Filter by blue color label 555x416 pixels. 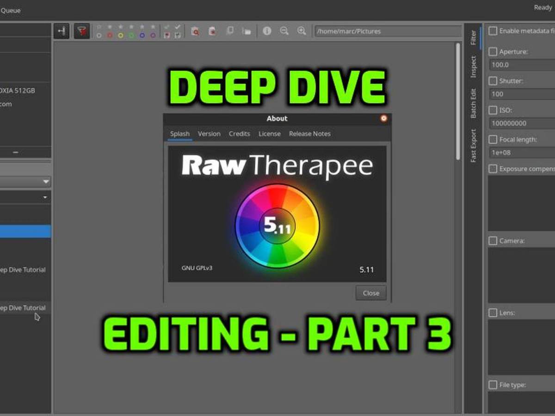(142, 35)
